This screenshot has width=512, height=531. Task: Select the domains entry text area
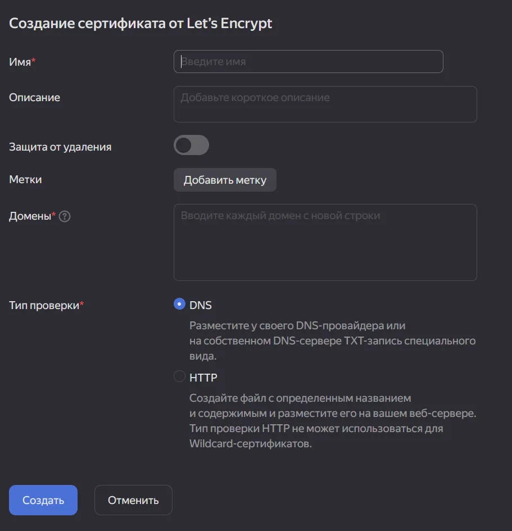coord(325,242)
